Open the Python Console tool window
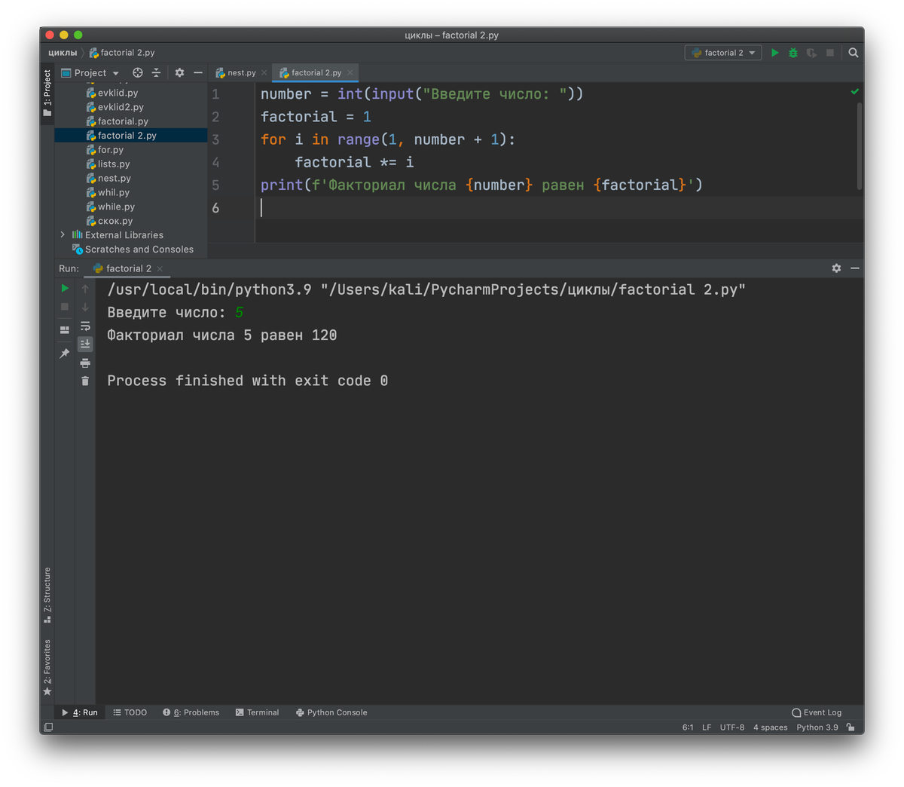The height and width of the screenshot is (787, 904). [x=331, y=712]
